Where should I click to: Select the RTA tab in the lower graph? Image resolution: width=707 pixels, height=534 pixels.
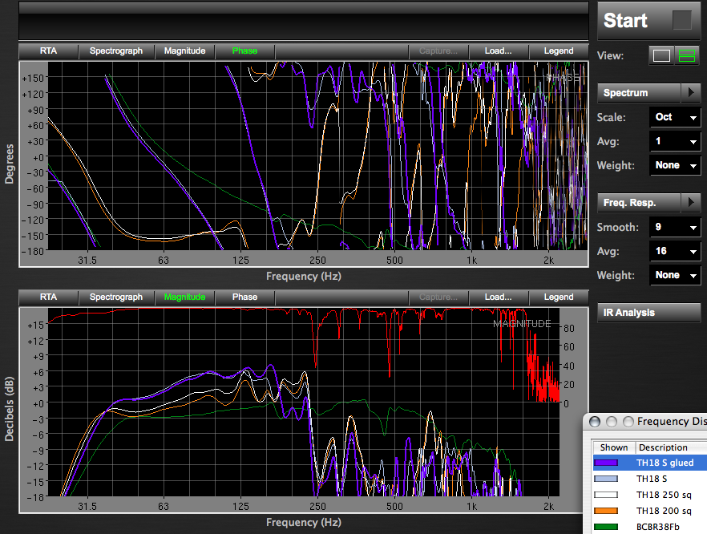(x=49, y=297)
